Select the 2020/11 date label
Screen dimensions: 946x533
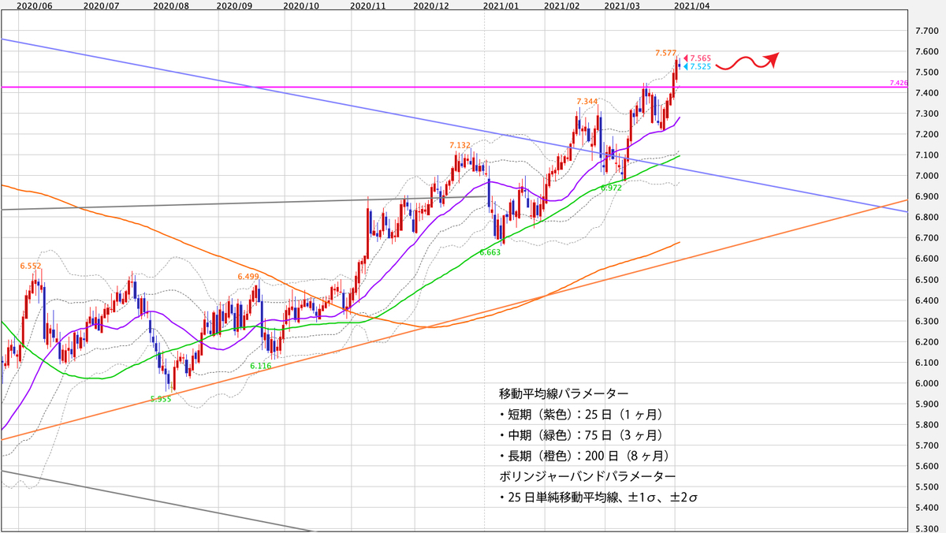[x=367, y=5]
